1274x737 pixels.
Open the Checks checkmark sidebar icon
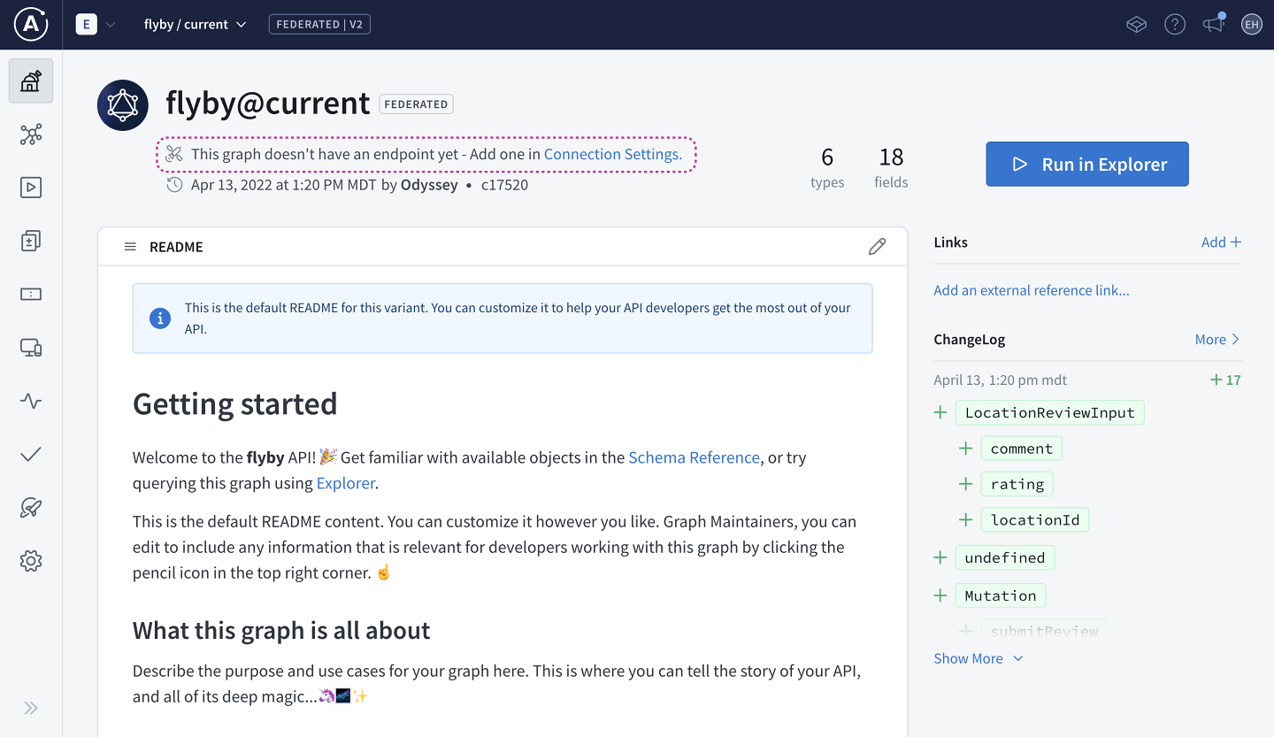point(31,455)
